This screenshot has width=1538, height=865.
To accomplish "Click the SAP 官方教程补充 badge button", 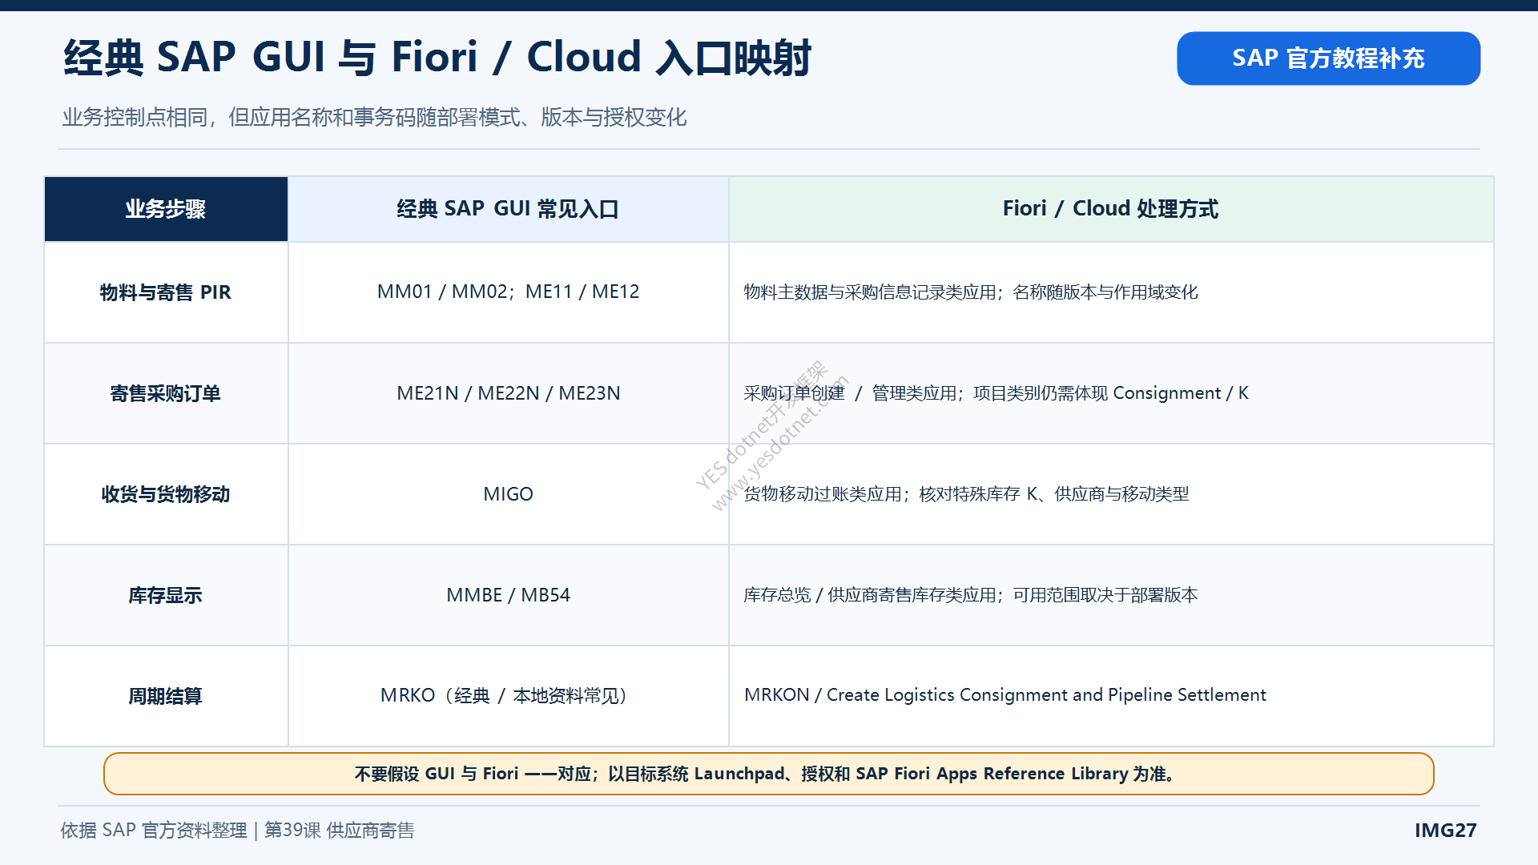I will click(x=1328, y=58).
